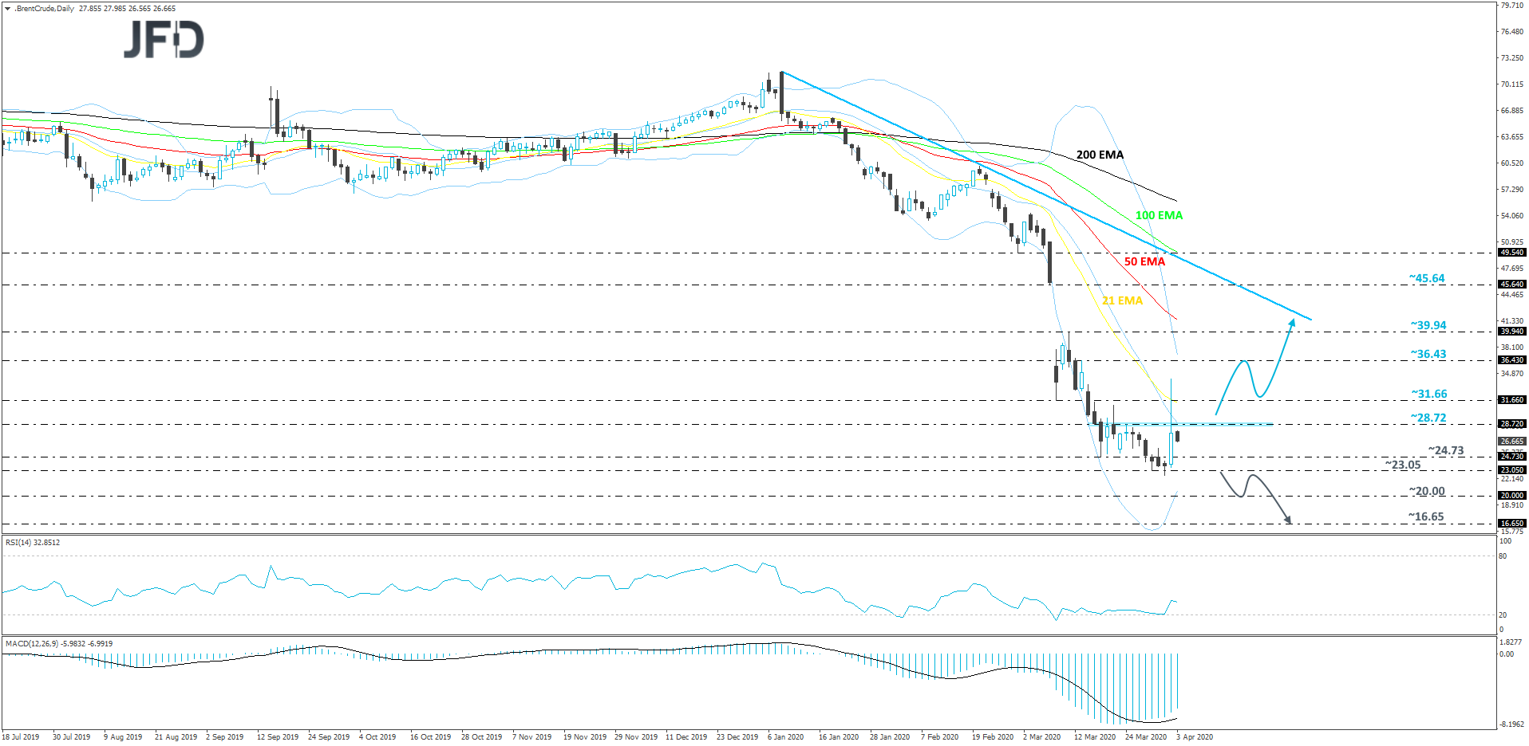Select the 18 Jul 2019 date label
Viewport: 1529px width, 746px height.
(22, 737)
